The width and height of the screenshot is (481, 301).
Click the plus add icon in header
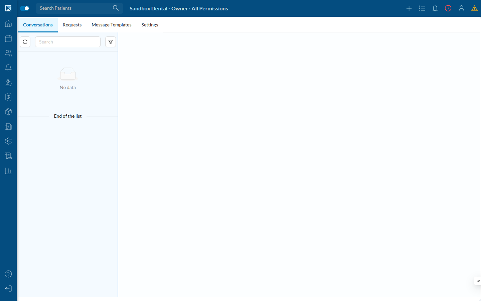(409, 8)
